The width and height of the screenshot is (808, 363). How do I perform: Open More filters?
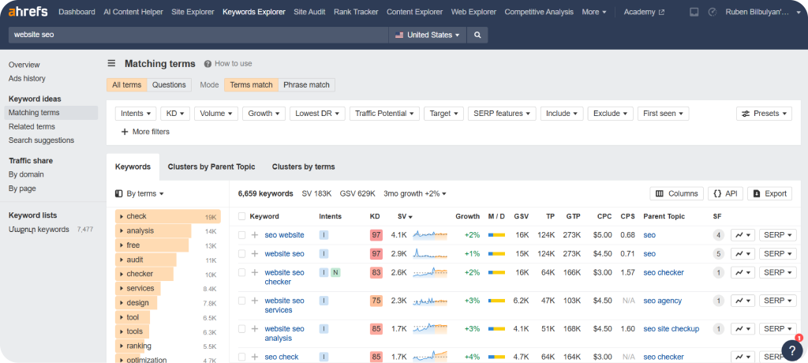[145, 132]
